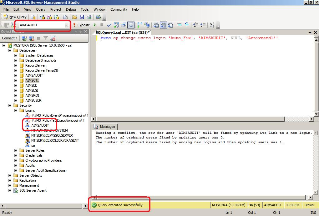The height and width of the screenshot is (216, 319).
Task: Click the green Debug play icon
Action: [x=94, y=25]
